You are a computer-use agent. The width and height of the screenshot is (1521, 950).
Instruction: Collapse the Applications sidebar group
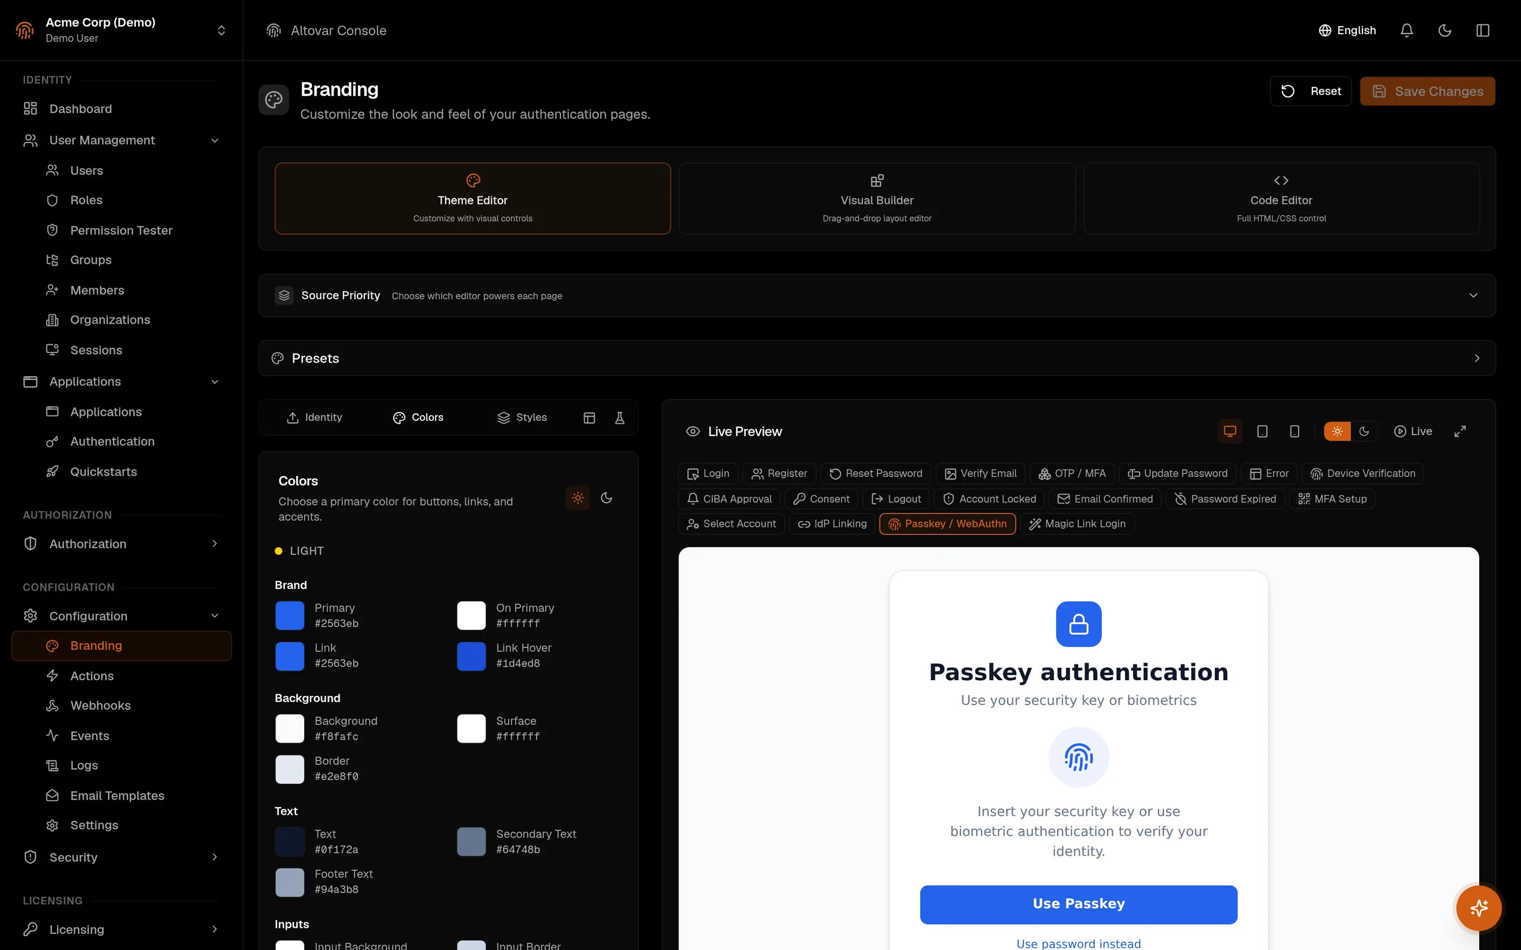(x=121, y=382)
